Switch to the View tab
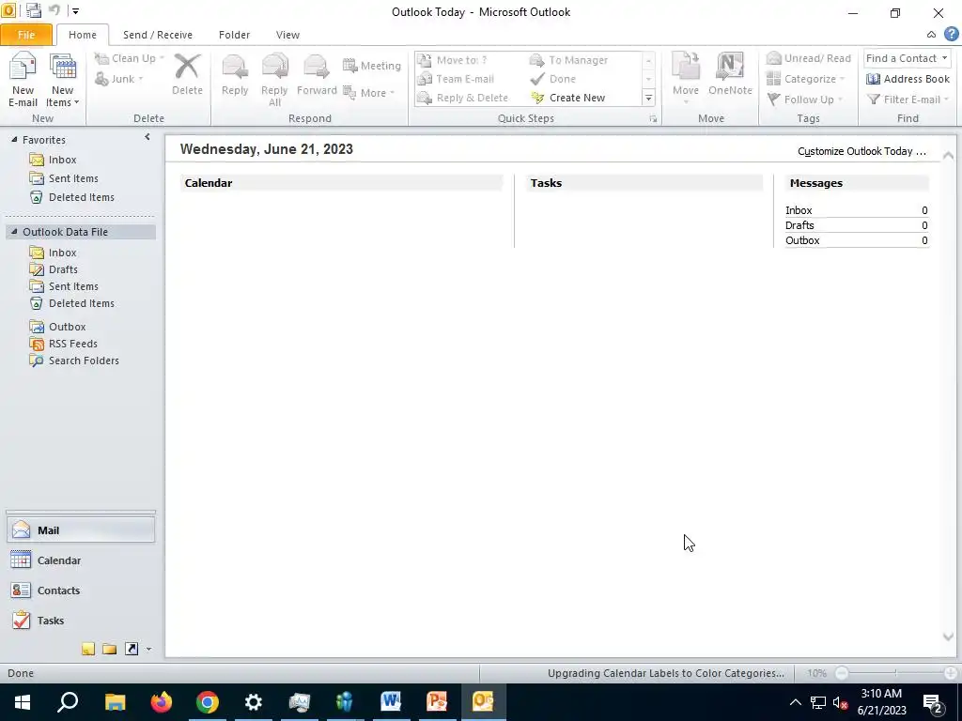This screenshot has width=962, height=721. 287,35
